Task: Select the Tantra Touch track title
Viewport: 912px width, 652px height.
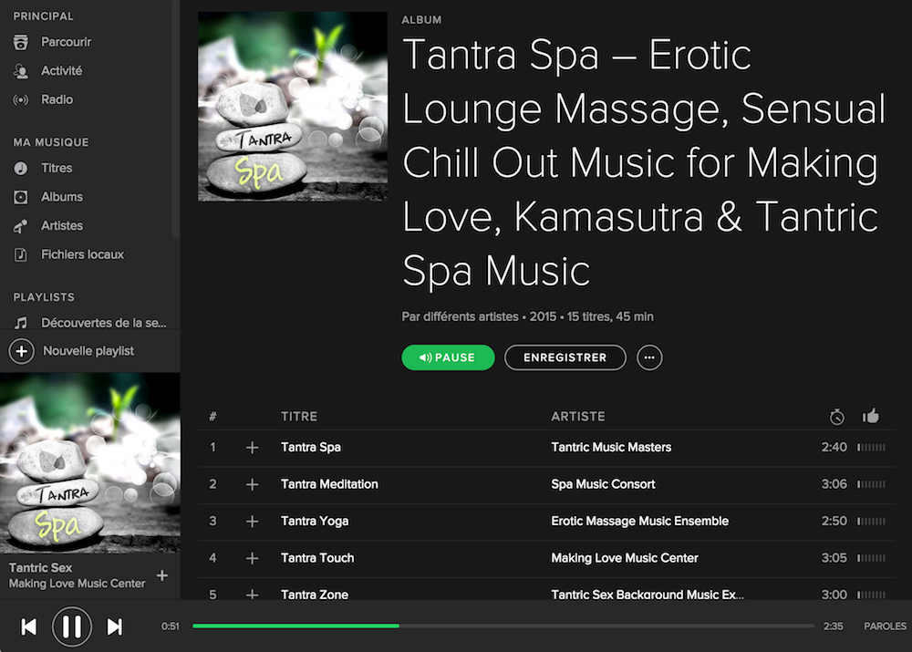Action: (317, 558)
